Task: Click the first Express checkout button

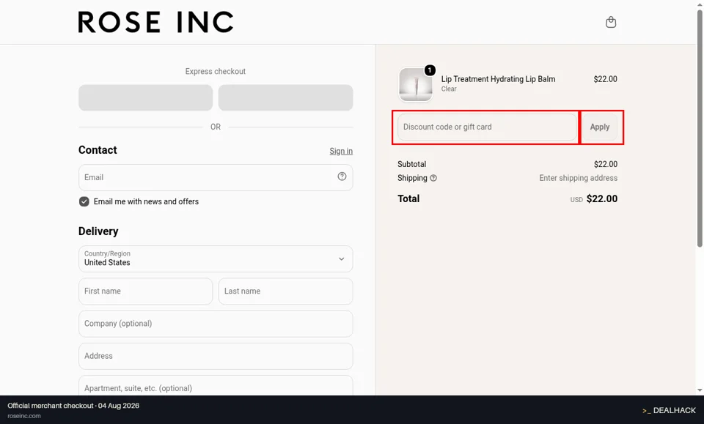Action: point(145,97)
